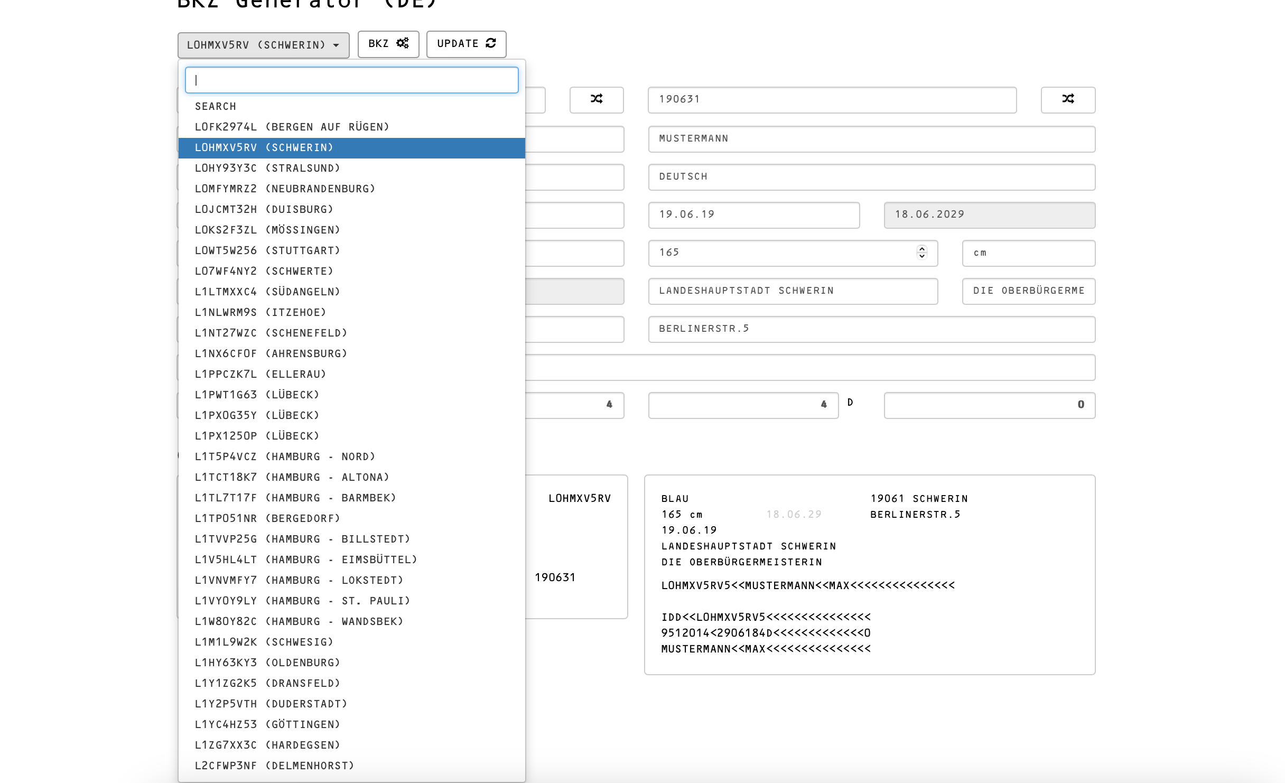Screen dimensions: 1285x783
Task: Click the UPDATE refresh button
Action: pyautogui.click(x=466, y=44)
